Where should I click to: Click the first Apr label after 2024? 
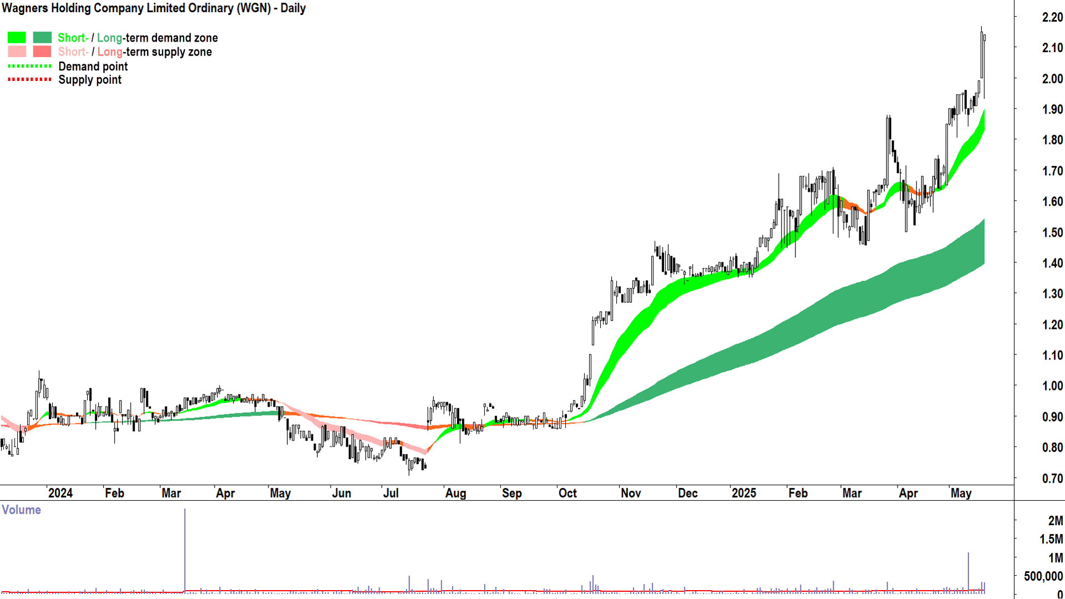[x=225, y=493]
